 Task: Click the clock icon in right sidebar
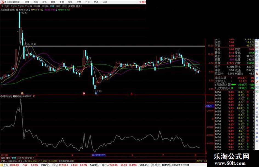[x=257, y=56]
